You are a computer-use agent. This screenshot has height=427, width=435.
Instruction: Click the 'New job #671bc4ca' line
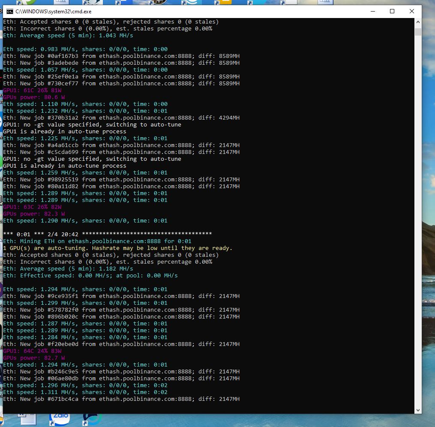121,399
